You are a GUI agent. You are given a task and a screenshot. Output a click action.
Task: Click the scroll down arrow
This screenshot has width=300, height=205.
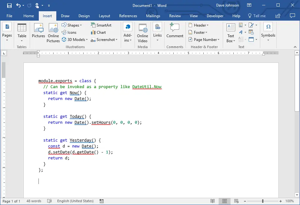click(297, 195)
